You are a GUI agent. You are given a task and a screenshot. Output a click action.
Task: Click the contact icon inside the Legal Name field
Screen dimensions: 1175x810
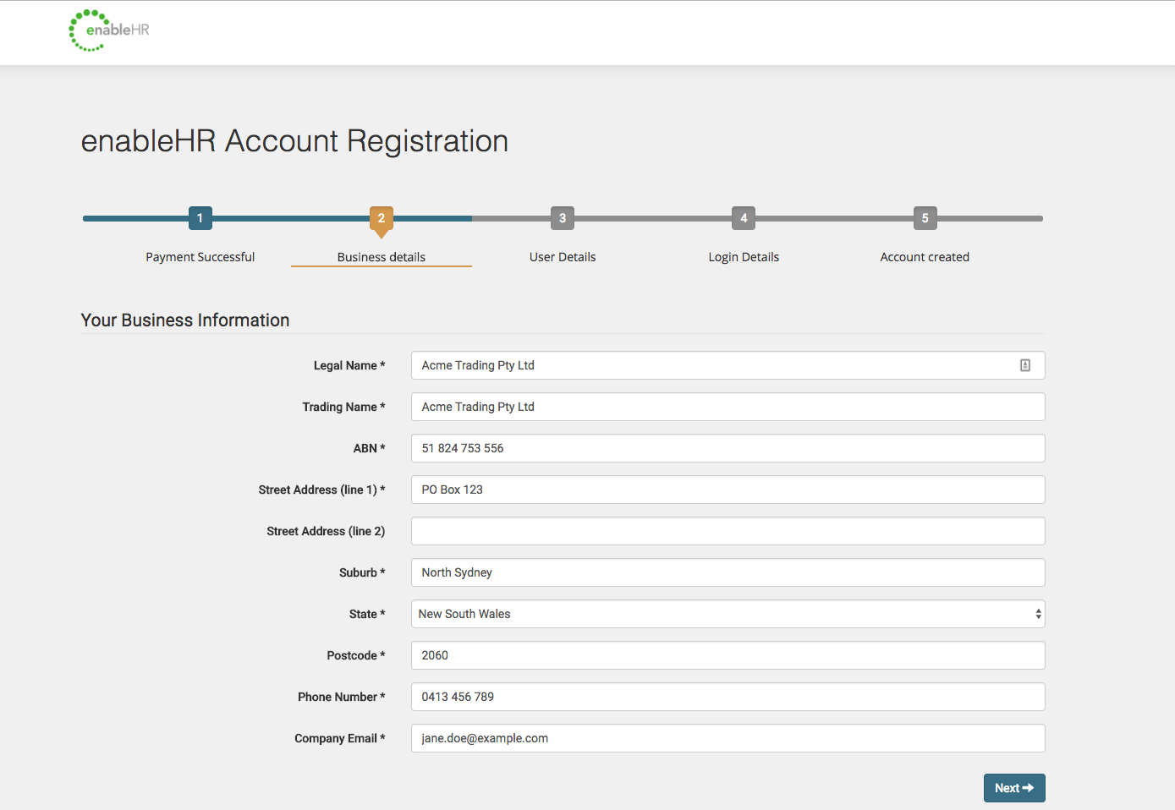(x=1024, y=364)
